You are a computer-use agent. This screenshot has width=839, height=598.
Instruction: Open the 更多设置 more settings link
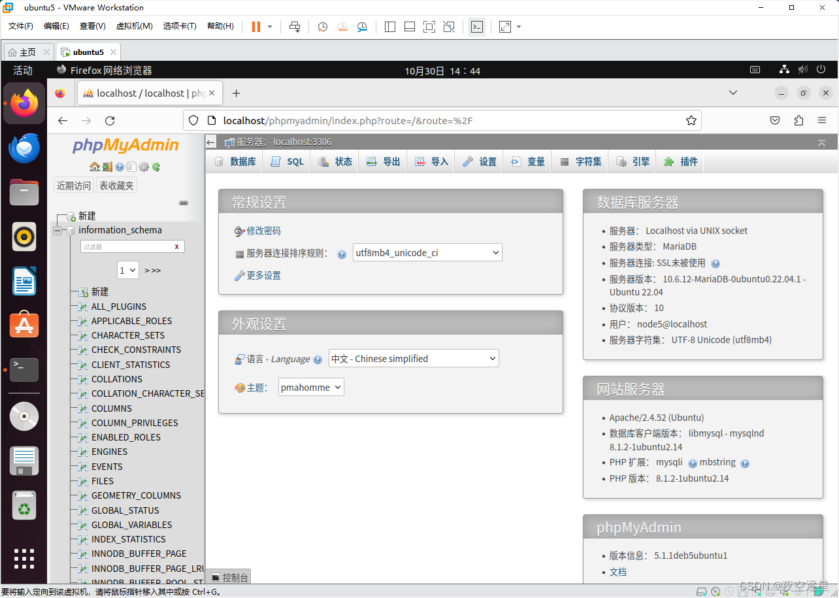pyautogui.click(x=264, y=275)
